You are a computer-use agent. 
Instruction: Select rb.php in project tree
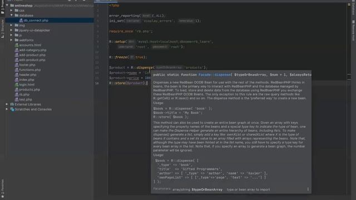[x=24, y=94]
